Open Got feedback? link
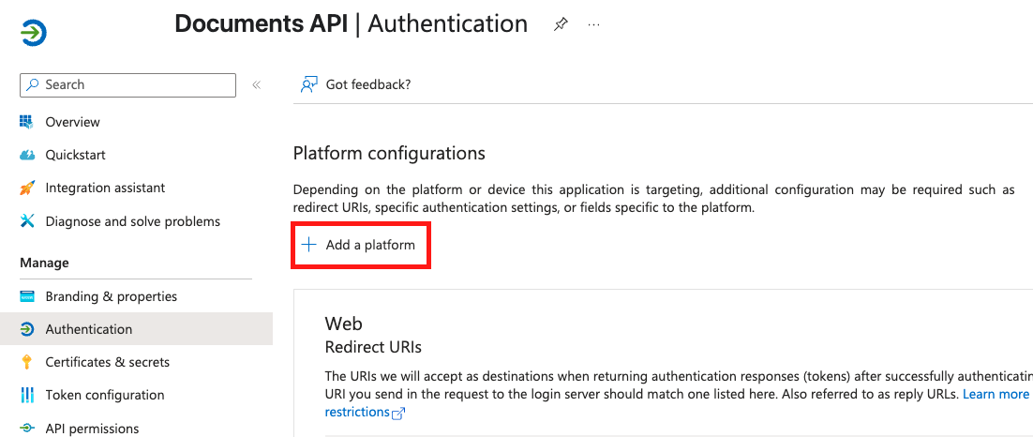 [x=368, y=84]
